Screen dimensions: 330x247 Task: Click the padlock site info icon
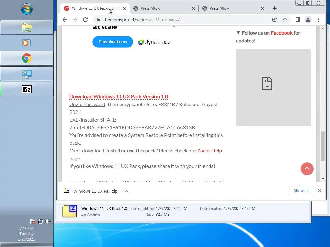98,20
